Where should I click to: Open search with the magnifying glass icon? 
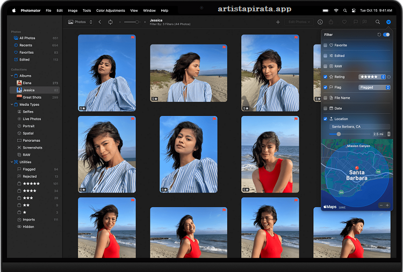click(377, 22)
